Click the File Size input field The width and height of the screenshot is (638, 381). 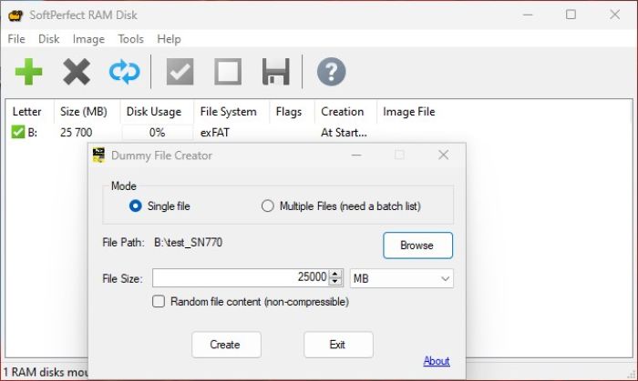241,278
